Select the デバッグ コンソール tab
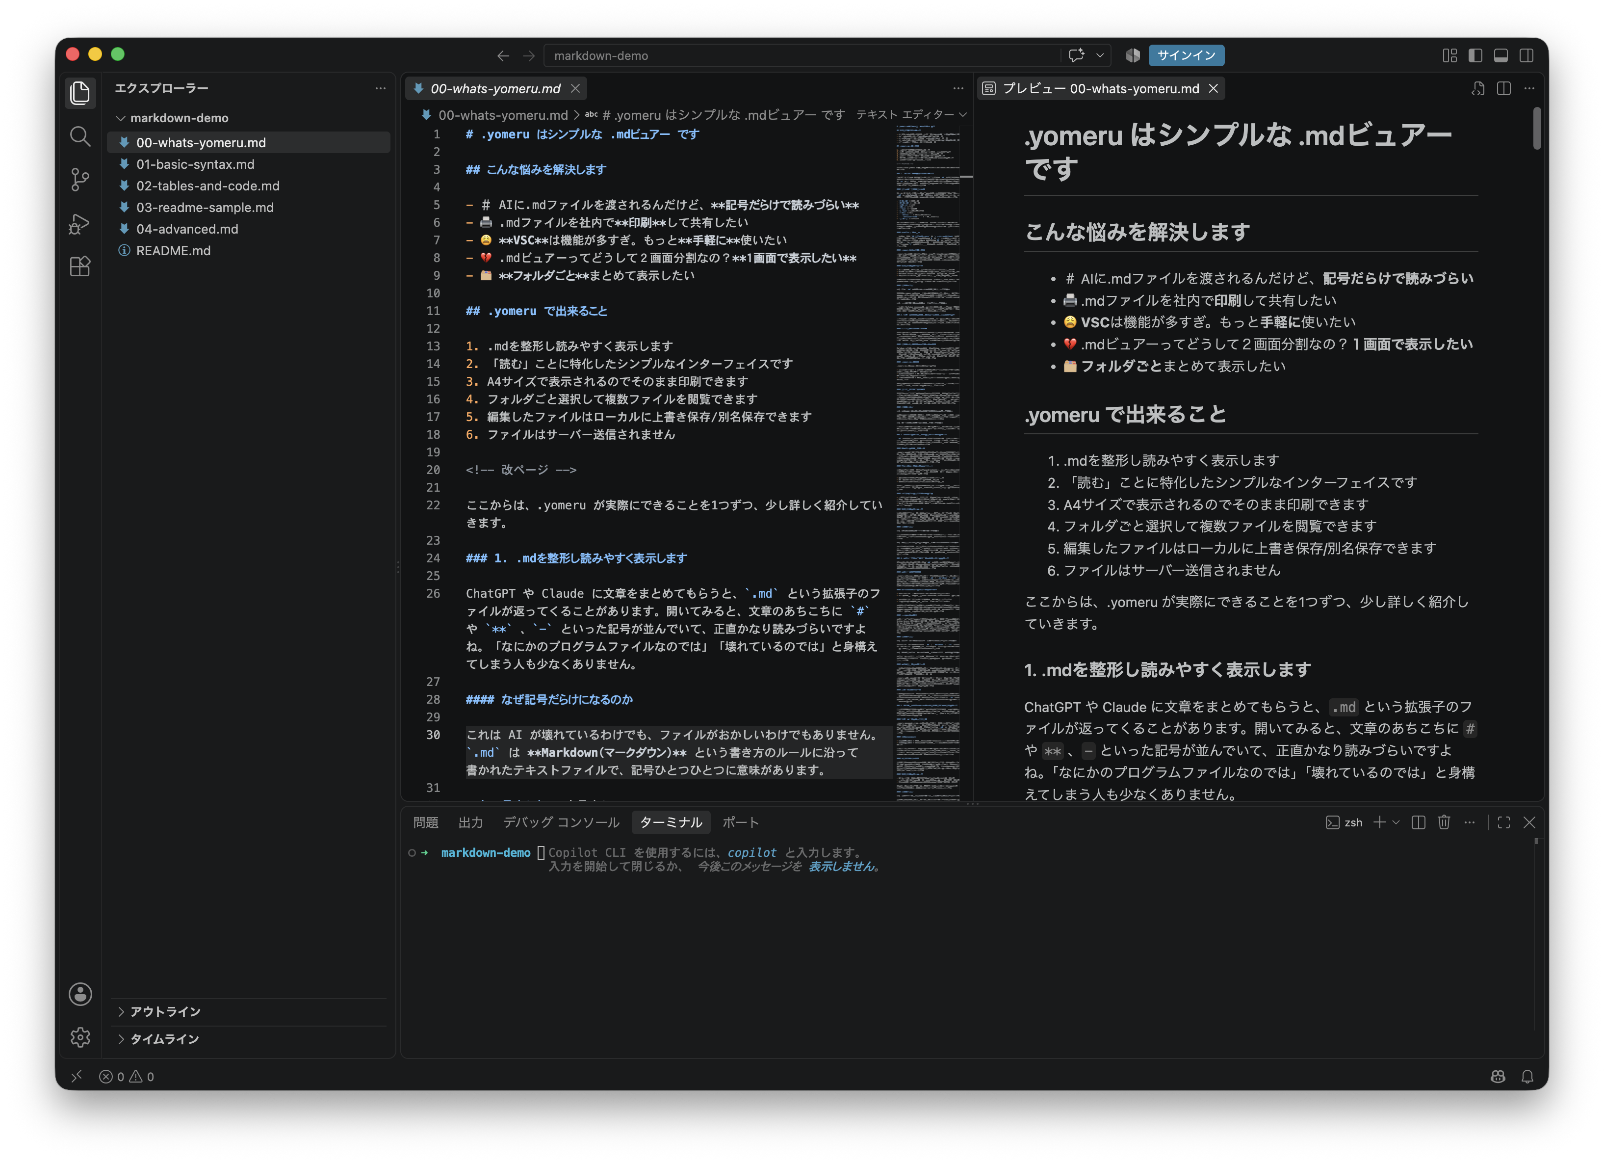 click(561, 822)
